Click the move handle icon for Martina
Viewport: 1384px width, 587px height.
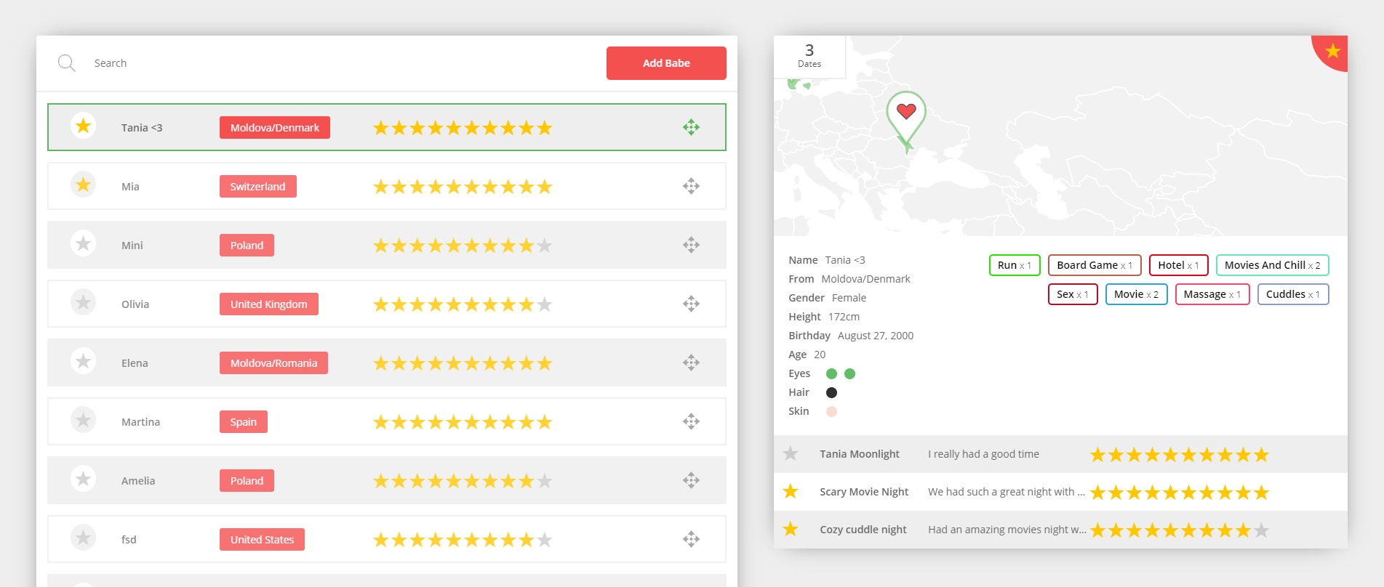tap(691, 421)
